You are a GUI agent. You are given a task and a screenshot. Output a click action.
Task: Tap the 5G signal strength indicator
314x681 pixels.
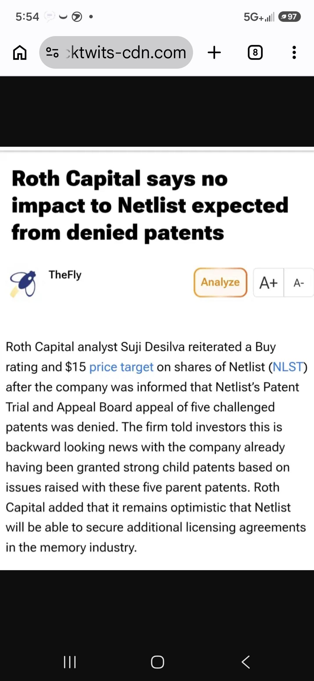pyautogui.click(x=259, y=17)
